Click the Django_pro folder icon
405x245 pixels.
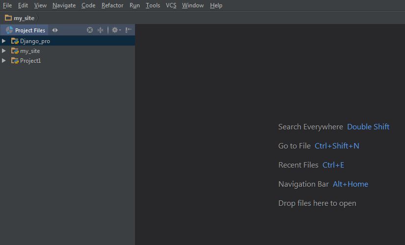(x=15, y=41)
